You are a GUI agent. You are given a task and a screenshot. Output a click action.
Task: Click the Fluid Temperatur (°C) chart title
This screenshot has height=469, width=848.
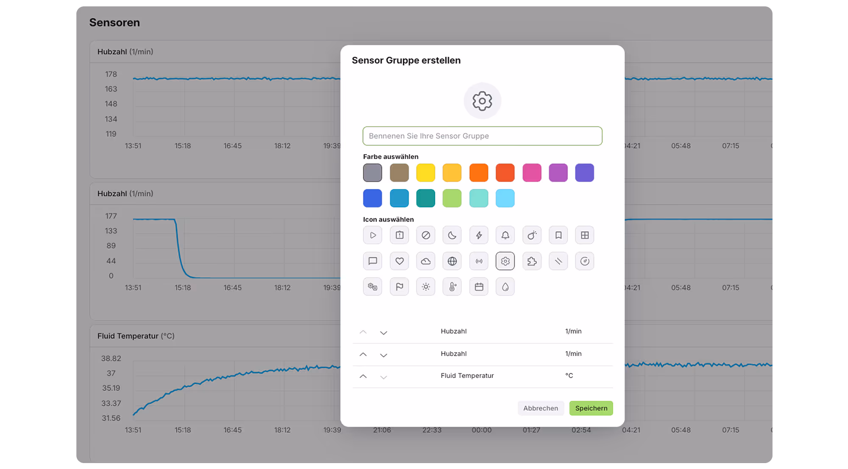pyautogui.click(x=136, y=336)
